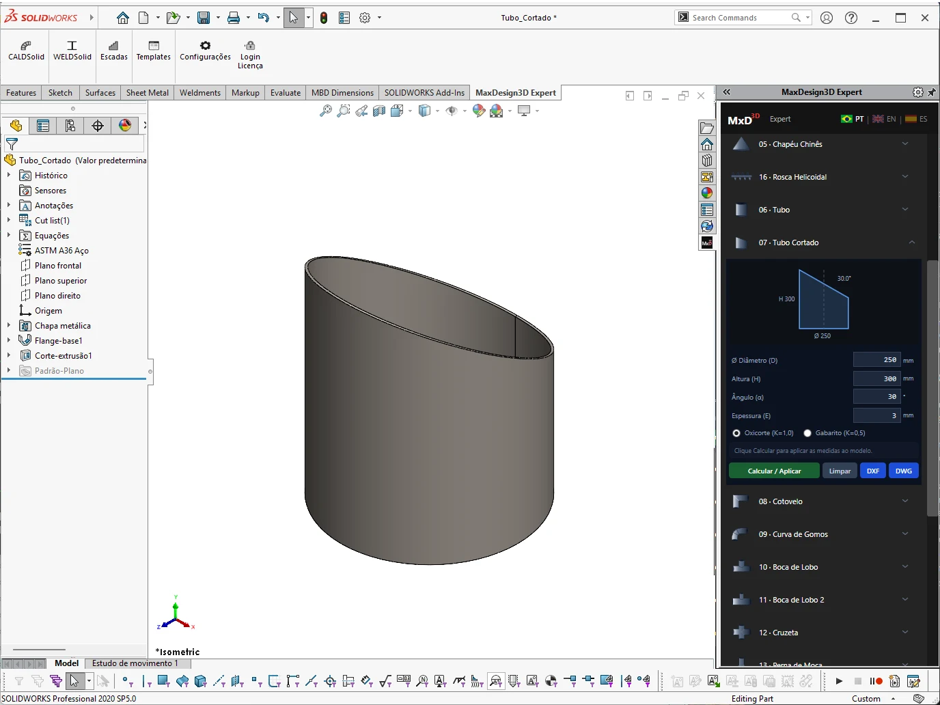This screenshot has height=705, width=940.
Task: Switch language to PT
Action: [853, 119]
